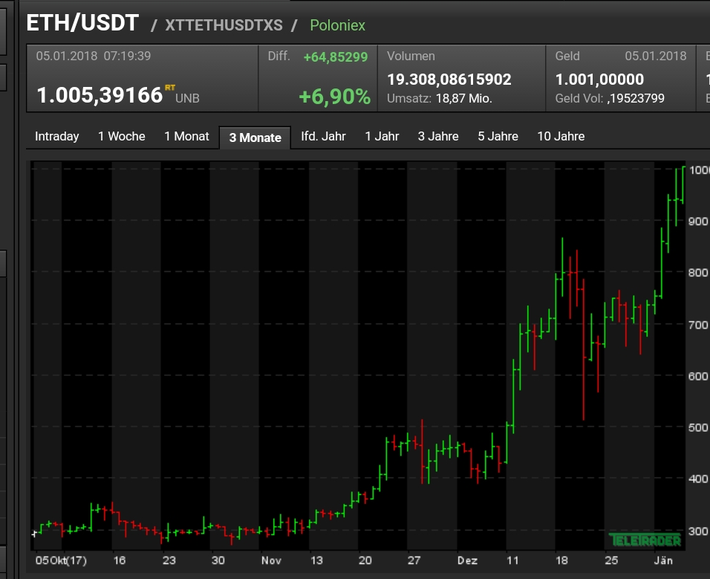The image size is (710, 579).
Task: Click the Nov marker on the date axis
Action: 270,560
